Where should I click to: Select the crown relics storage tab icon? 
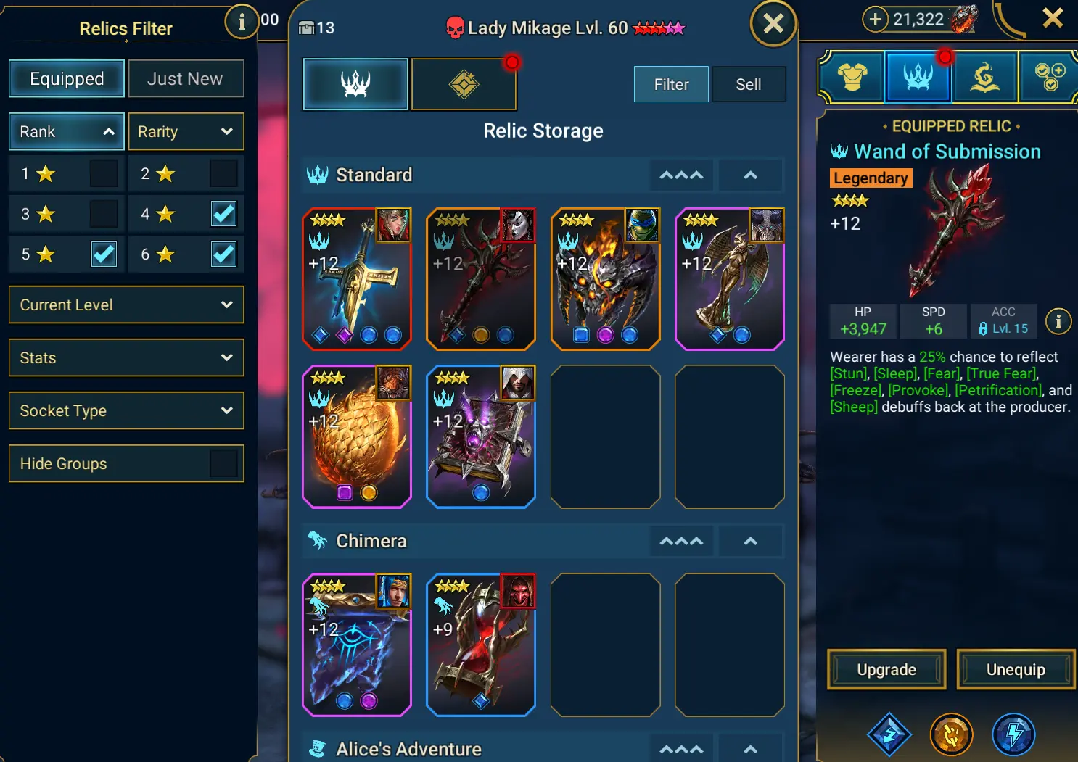tap(355, 84)
